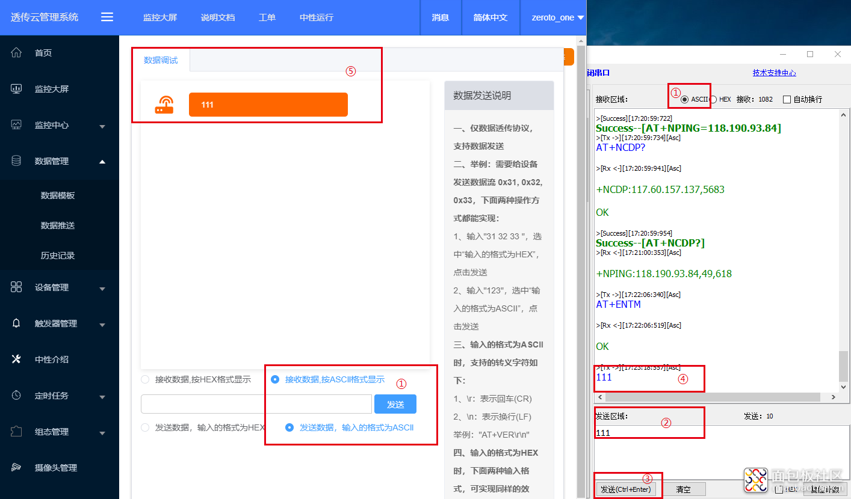Open 监控大屏 in top navigation
The height and width of the screenshot is (499, 851).
click(160, 17)
